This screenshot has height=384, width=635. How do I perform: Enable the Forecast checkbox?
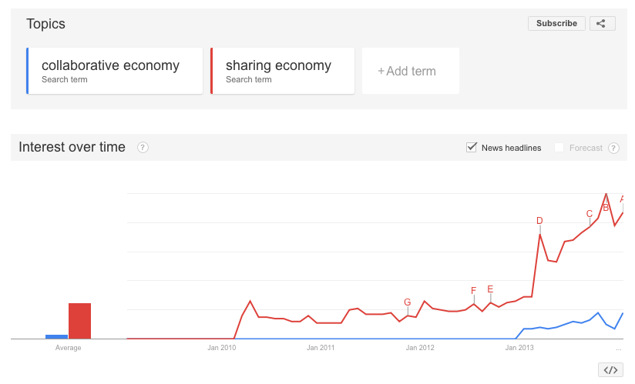[559, 148]
